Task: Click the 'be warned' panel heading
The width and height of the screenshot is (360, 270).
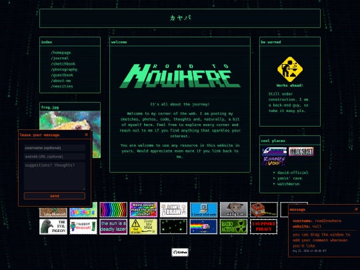Action: 271,42
